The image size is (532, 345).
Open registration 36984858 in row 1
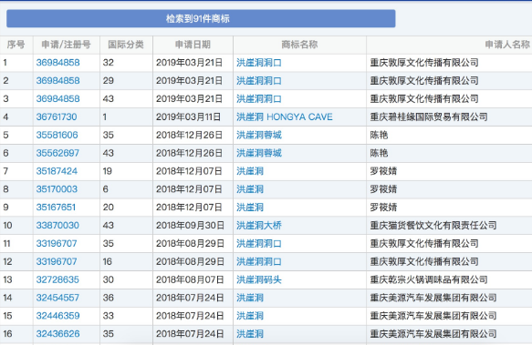click(58, 63)
